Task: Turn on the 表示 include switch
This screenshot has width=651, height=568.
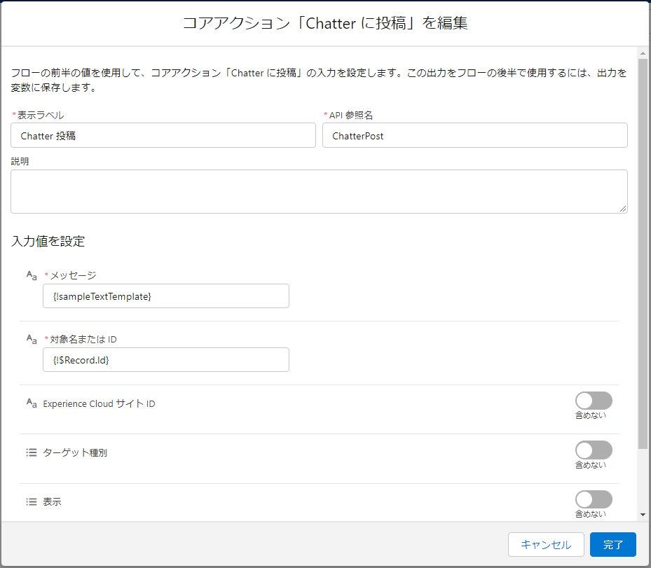Action: coord(594,499)
